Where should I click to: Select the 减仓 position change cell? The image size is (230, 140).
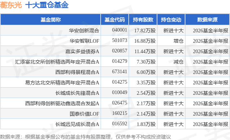178,62
